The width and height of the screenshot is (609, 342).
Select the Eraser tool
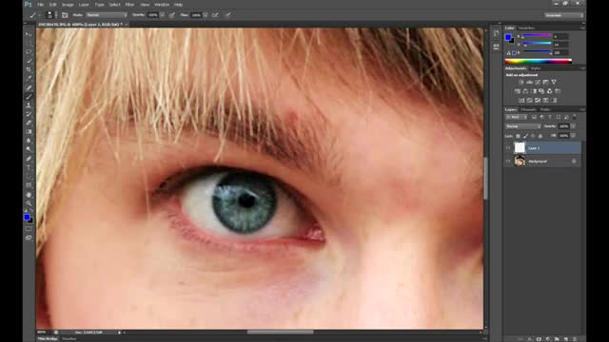click(x=29, y=123)
